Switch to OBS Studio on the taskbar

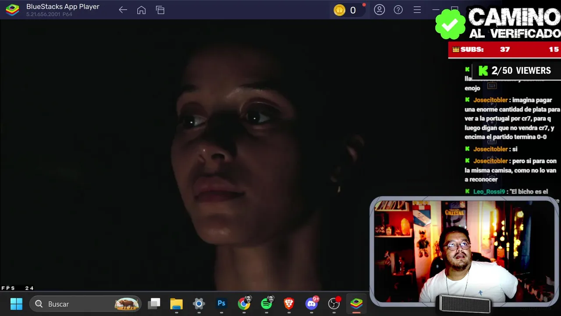point(334,303)
